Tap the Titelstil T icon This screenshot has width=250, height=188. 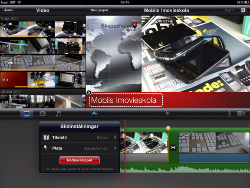click(x=46, y=137)
